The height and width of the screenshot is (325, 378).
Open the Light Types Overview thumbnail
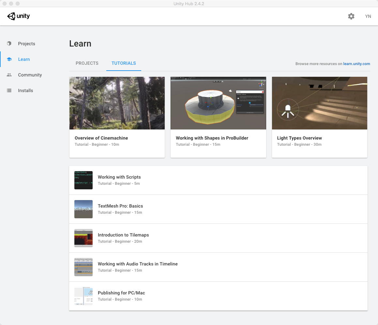click(319, 103)
